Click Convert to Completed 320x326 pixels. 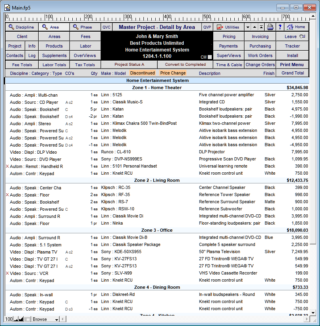tap(185, 65)
